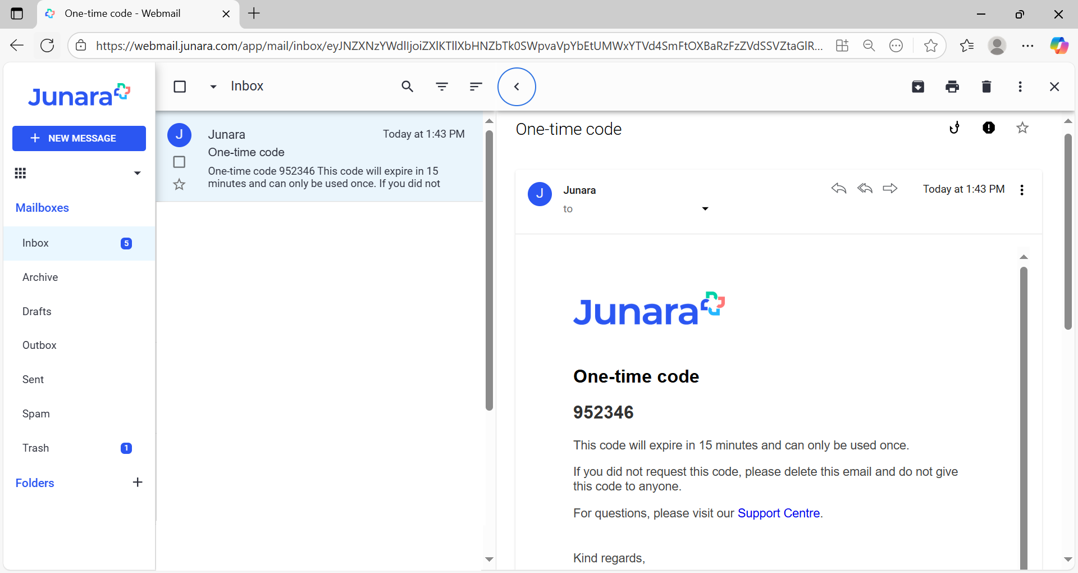The height and width of the screenshot is (573, 1078).
Task: Open the browser apps grid icon in the address bar
Action: click(x=842, y=46)
